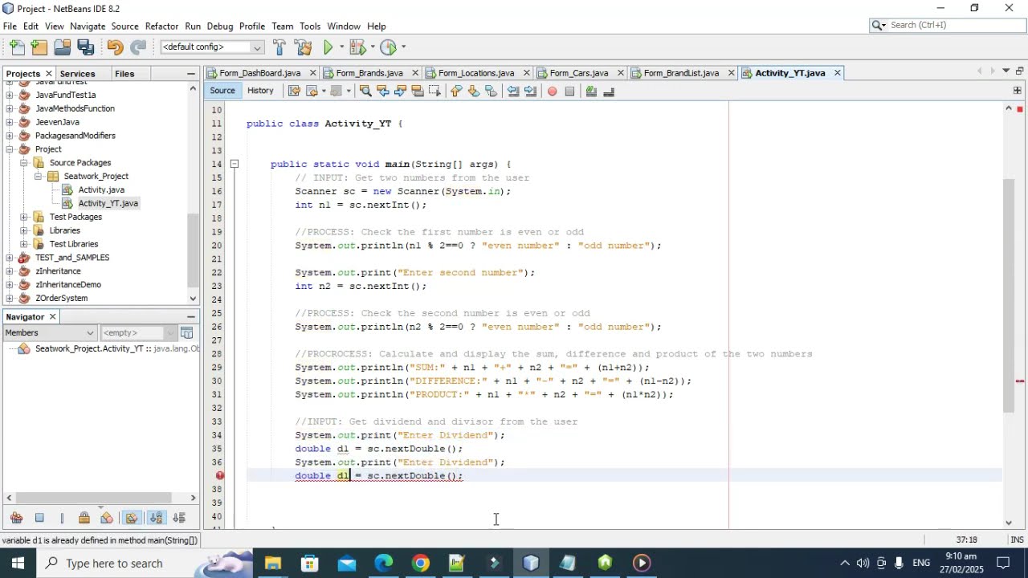Click the Save All toolbar icon
This screenshot has width=1028, height=578.
(x=86, y=47)
